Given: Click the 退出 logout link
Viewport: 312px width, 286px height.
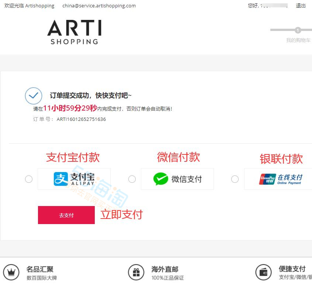Looking at the screenshot, I should coord(301,6).
